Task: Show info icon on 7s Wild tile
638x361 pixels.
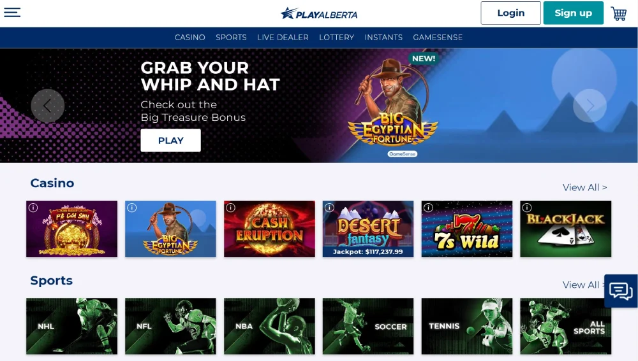Action: click(428, 208)
